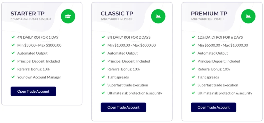264x123 pixels.
Task: Click checkmark beside 8% Daily ROI
Action: [103, 37]
